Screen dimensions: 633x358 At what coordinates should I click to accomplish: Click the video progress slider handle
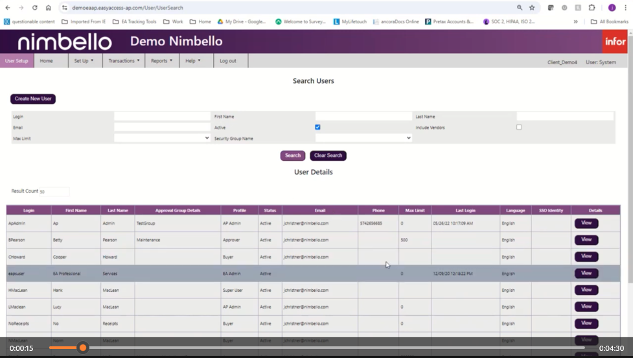[83, 348]
